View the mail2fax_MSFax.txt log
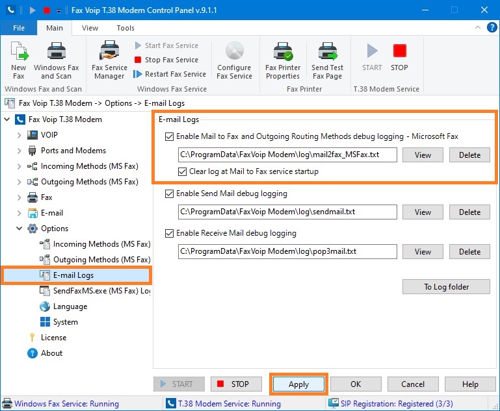 tap(423, 155)
